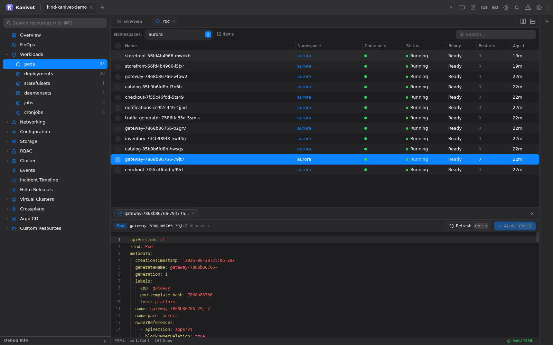Check the checkout-7f55c46fdd-q99rf row checkbox
553x345 pixels.
[x=118, y=170]
